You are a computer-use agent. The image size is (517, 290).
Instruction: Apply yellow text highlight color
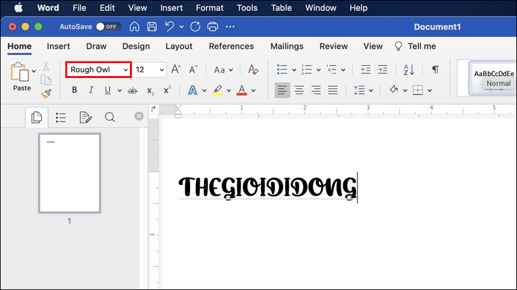pos(217,90)
